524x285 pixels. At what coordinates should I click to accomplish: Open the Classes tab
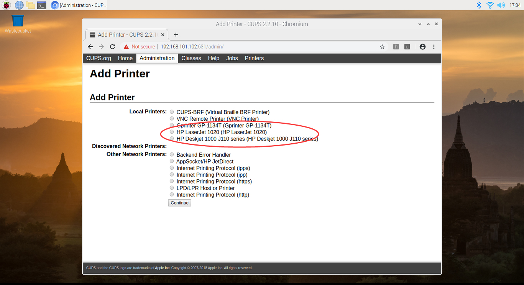[x=191, y=58]
